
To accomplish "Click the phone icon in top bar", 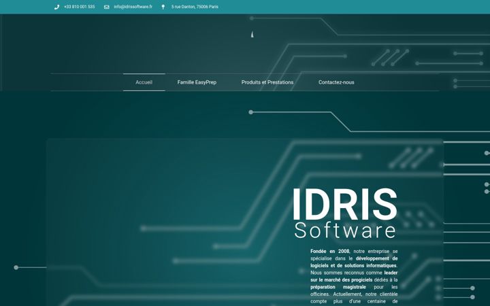I will [x=56, y=7].
